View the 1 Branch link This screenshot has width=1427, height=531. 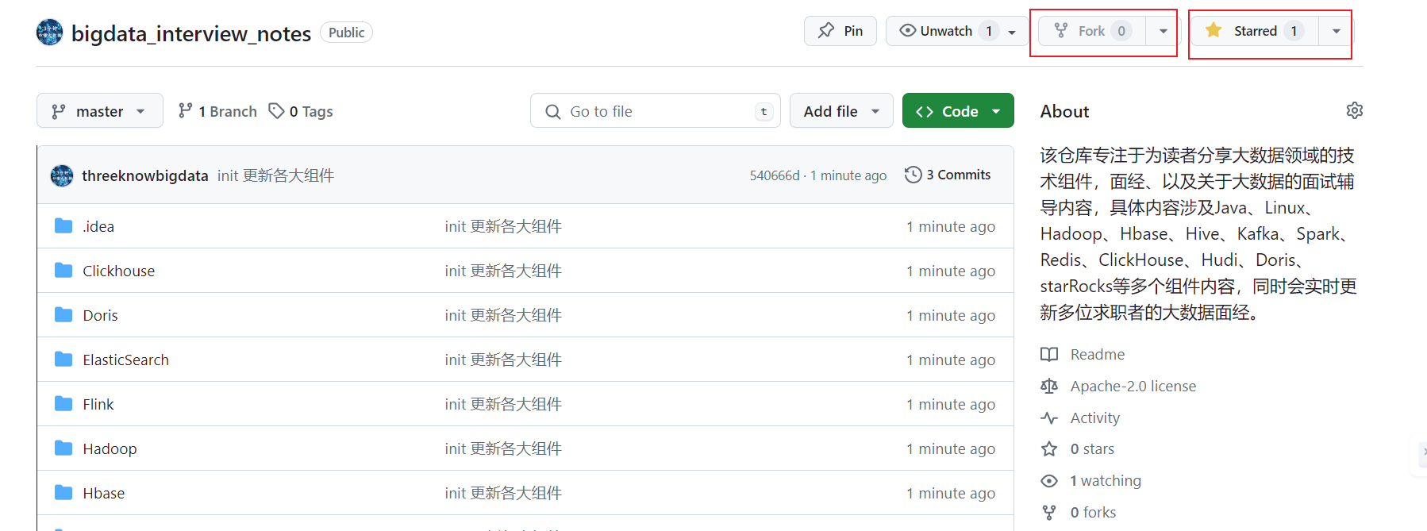click(217, 111)
